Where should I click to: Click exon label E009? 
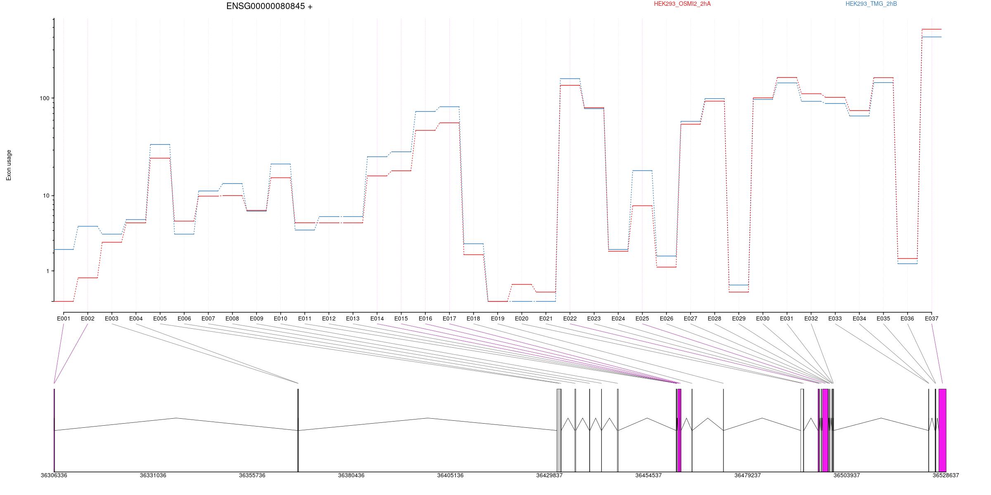tap(256, 318)
